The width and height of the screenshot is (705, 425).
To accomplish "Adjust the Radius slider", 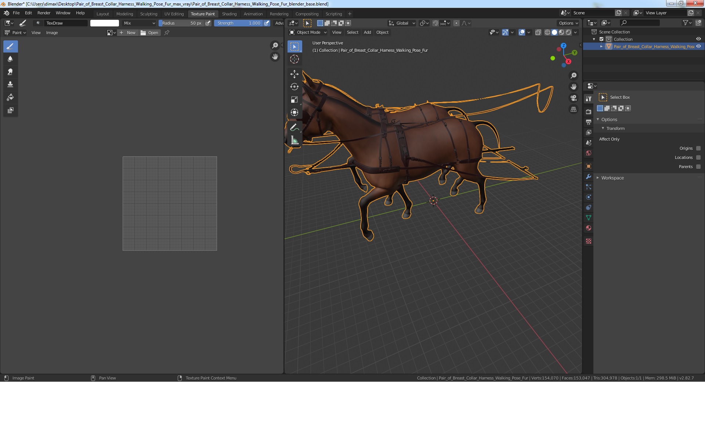I will [x=181, y=23].
